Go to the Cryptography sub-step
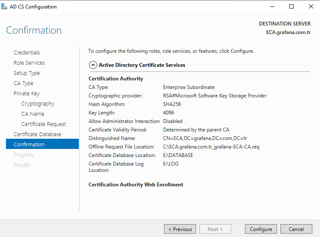This screenshot has width=320, height=237. point(38,103)
